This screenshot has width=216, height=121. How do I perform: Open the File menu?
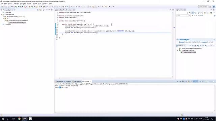click(2, 4)
